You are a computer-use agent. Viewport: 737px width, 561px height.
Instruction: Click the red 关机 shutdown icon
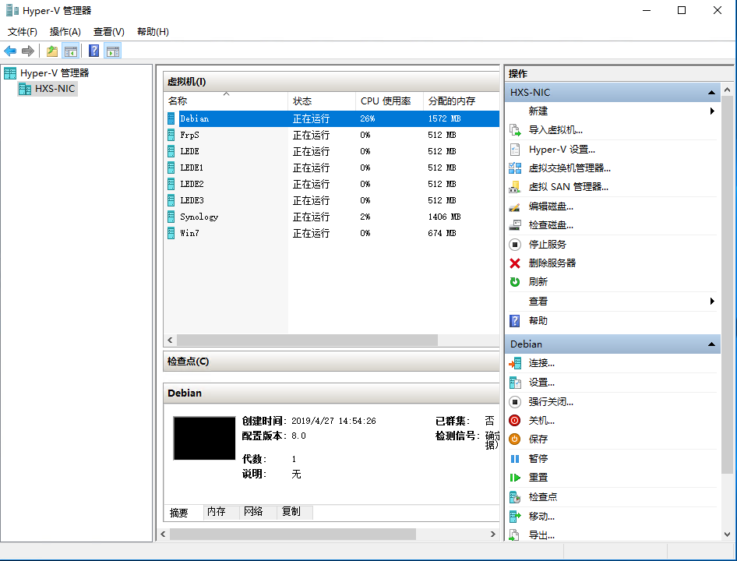coord(515,421)
